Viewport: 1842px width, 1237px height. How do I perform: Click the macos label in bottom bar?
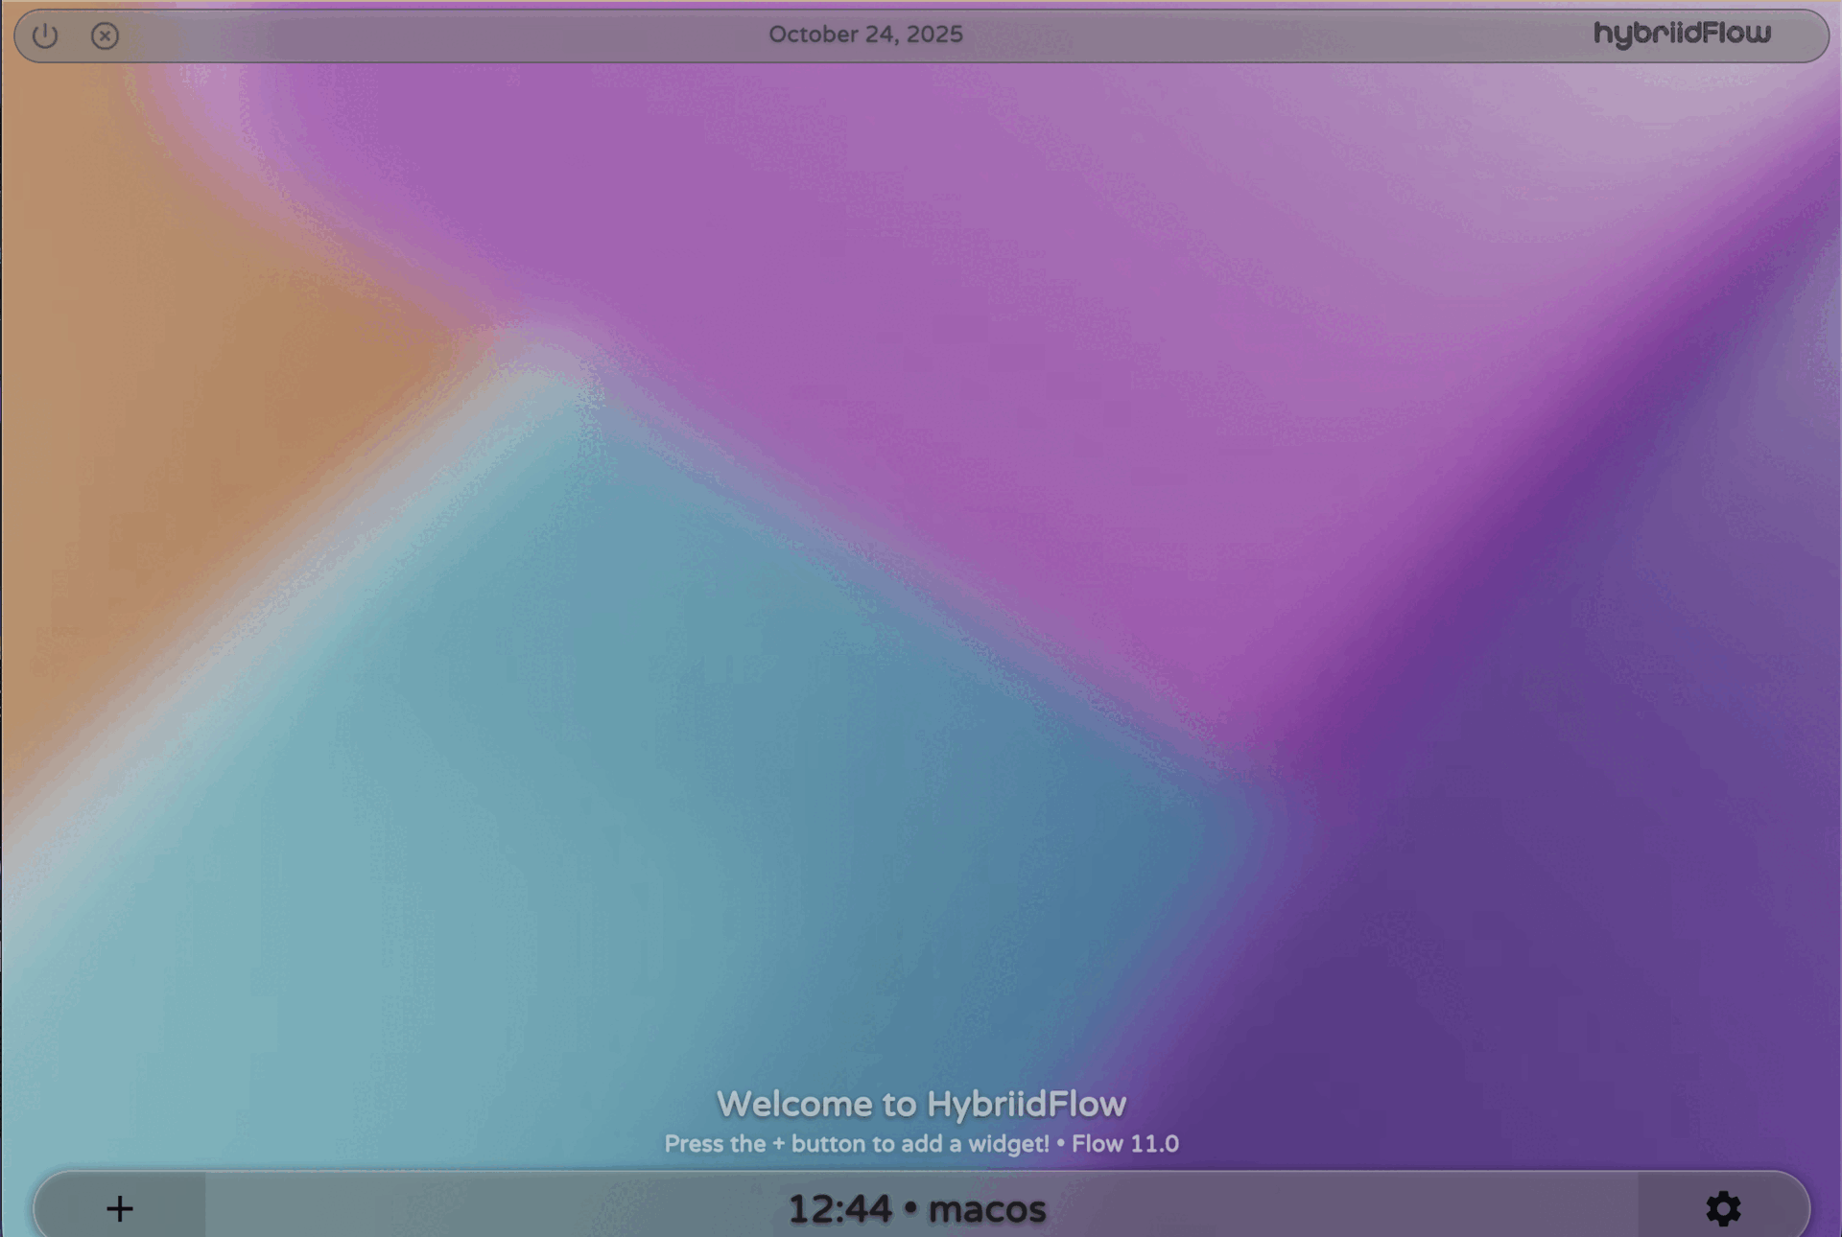[x=987, y=1209]
